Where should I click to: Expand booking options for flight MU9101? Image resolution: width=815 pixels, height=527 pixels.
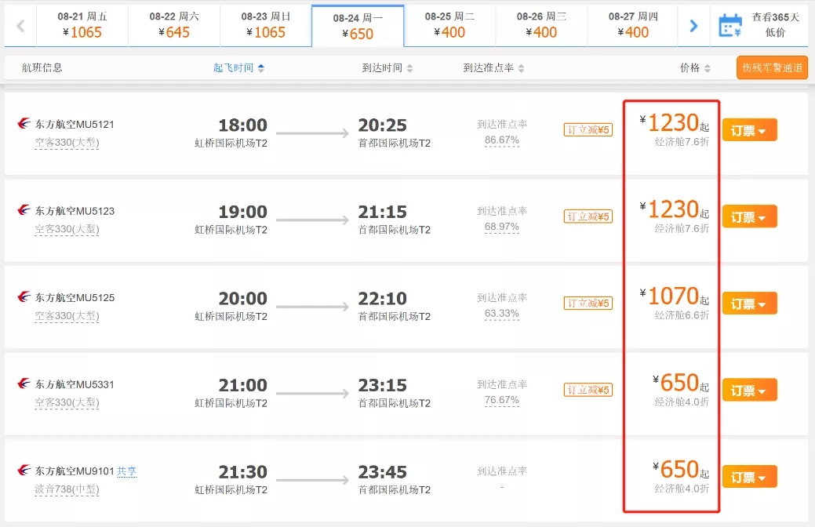point(750,477)
